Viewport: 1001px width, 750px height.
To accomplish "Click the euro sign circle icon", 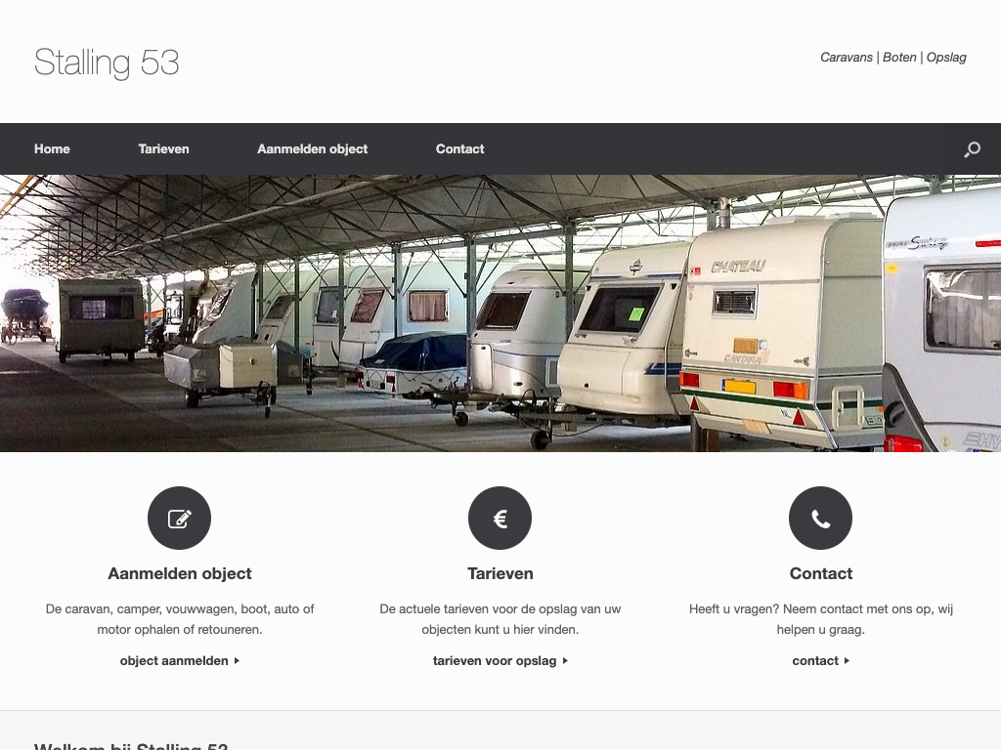I will coord(500,518).
